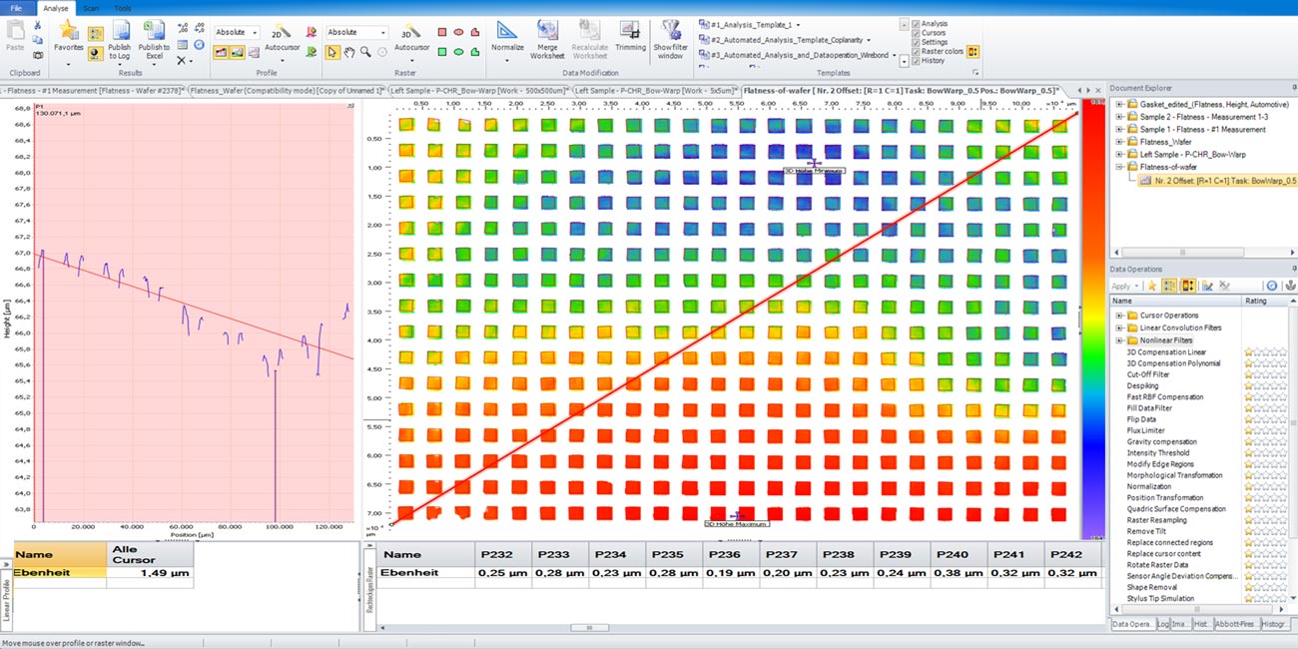
Task: Toggle the second highlighted profile view button
Action: click(x=237, y=52)
